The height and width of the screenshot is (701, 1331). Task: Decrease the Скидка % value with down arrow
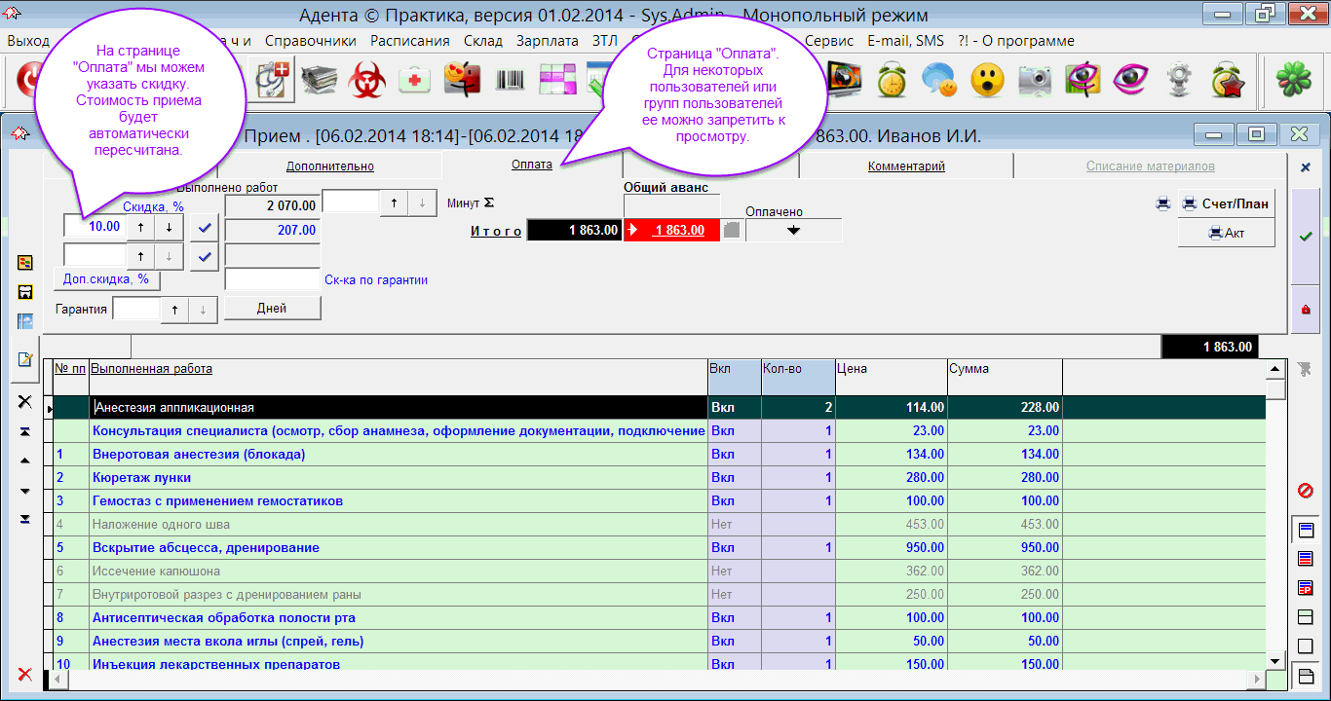pos(169,227)
